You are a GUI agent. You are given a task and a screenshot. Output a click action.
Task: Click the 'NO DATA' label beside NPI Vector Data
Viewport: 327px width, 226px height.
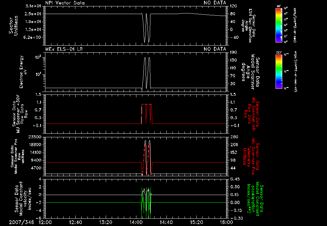tap(215, 3)
